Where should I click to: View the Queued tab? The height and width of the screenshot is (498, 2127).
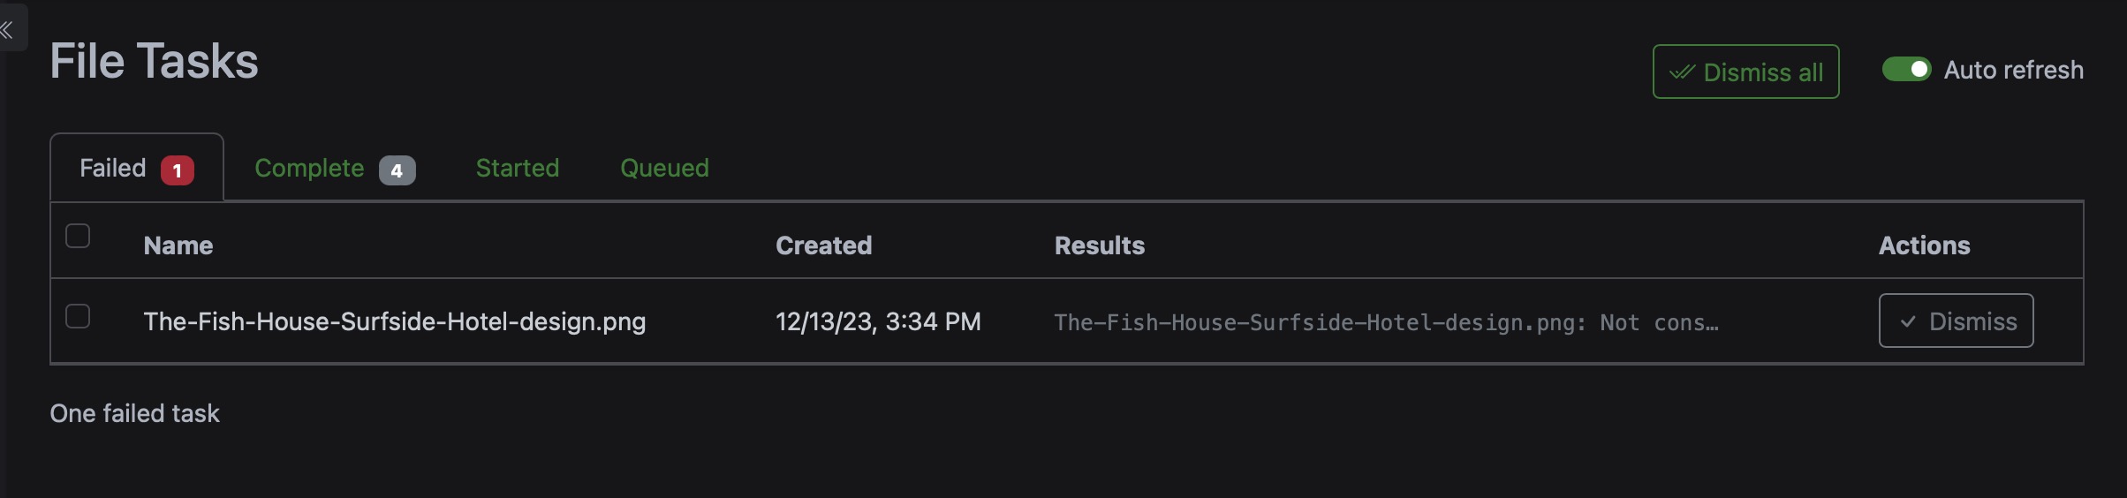tap(664, 168)
